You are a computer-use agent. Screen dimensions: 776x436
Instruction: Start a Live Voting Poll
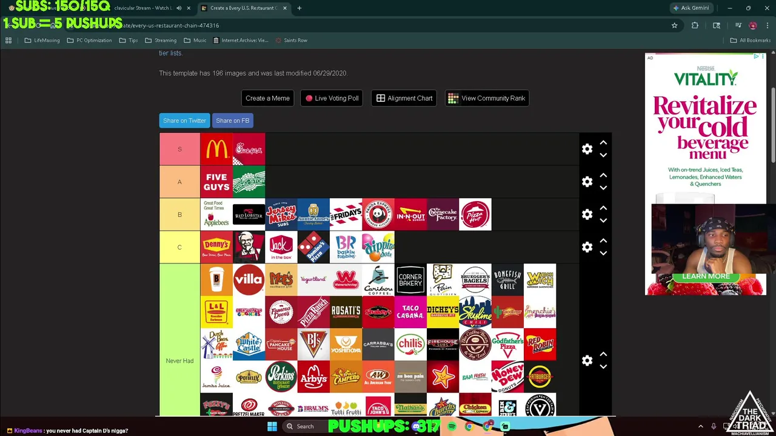pos(332,98)
